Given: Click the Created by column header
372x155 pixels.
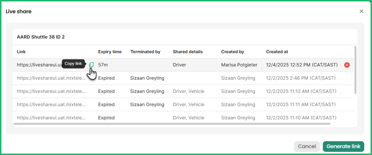Looking at the screenshot, I should click(232, 52).
